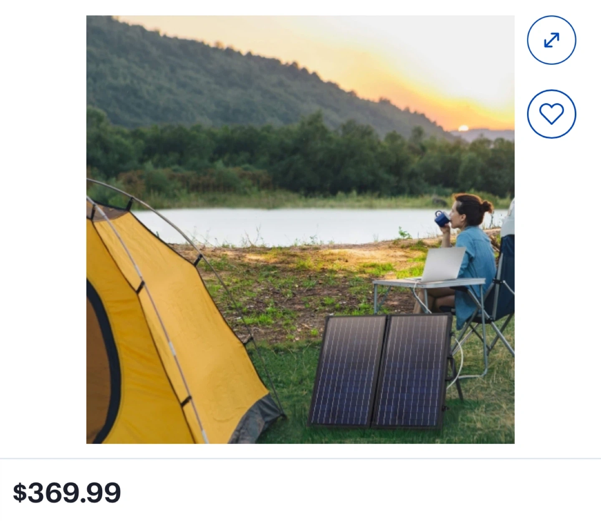Select the folding solar panel in the image
The height and width of the screenshot is (521, 601).
(380, 372)
